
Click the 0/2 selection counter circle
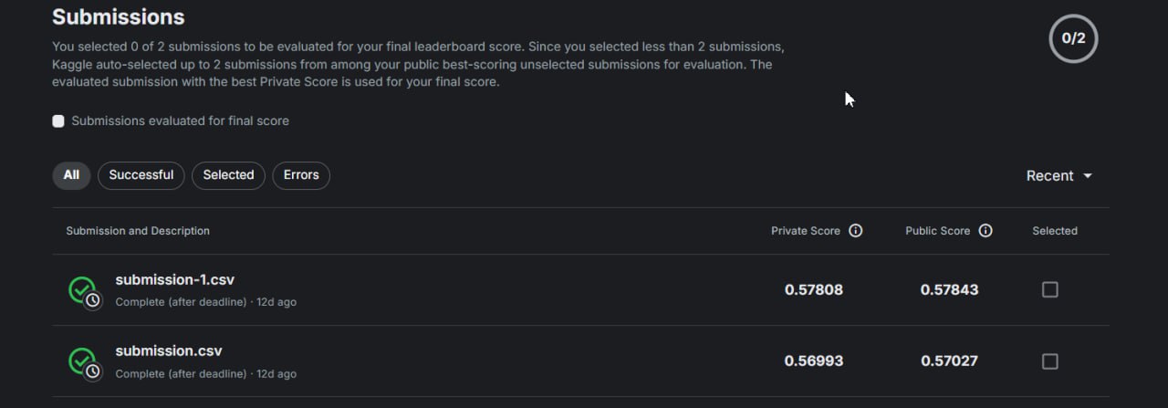click(x=1073, y=38)
